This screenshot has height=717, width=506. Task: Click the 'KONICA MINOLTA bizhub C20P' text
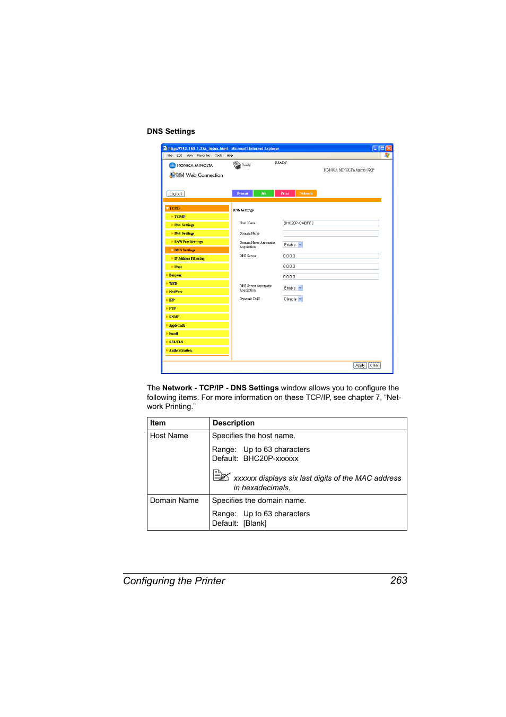pos(349,170)
